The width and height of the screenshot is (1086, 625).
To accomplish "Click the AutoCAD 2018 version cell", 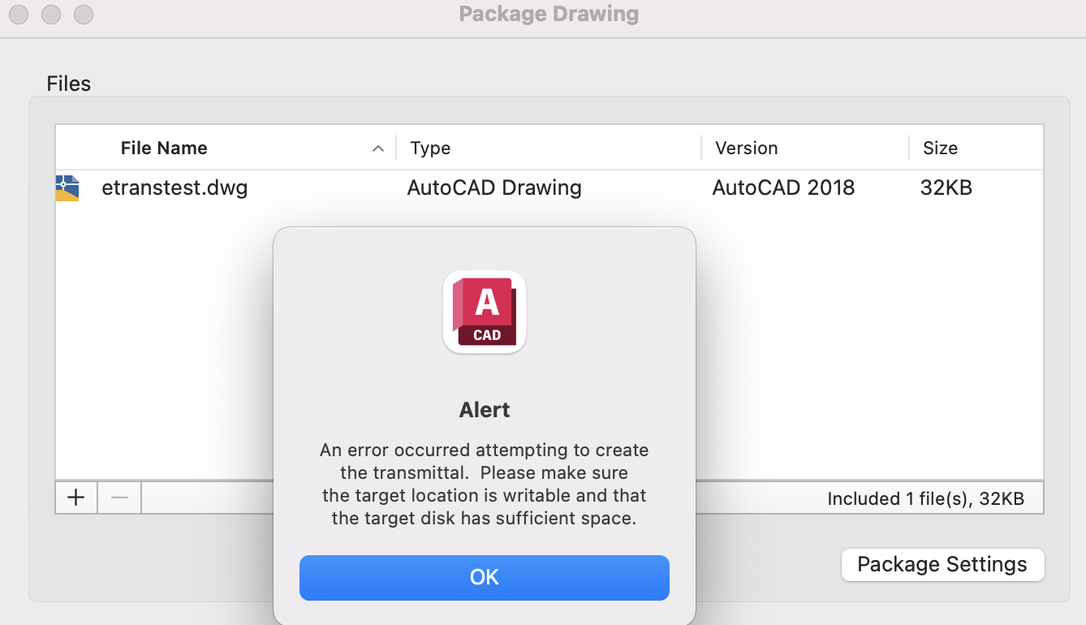I will point(783,187).
